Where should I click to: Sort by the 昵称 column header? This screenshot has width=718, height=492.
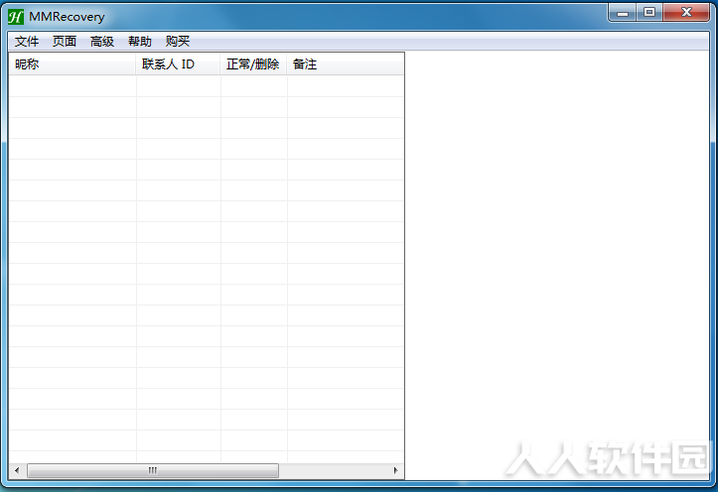(x=72, y=64)
